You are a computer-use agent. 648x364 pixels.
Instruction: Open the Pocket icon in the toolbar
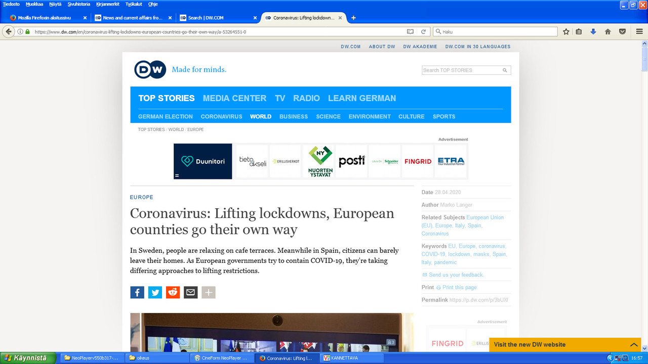[x=623, y=31]
